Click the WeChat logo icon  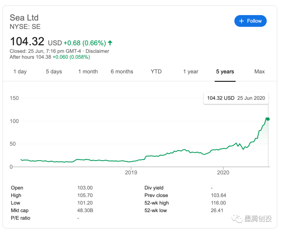[x=237, y=219]
